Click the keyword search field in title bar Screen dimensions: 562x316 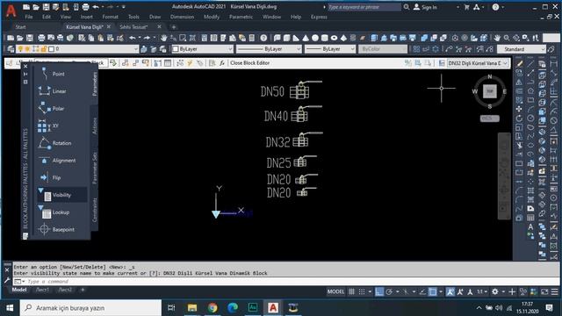(364, 7)
